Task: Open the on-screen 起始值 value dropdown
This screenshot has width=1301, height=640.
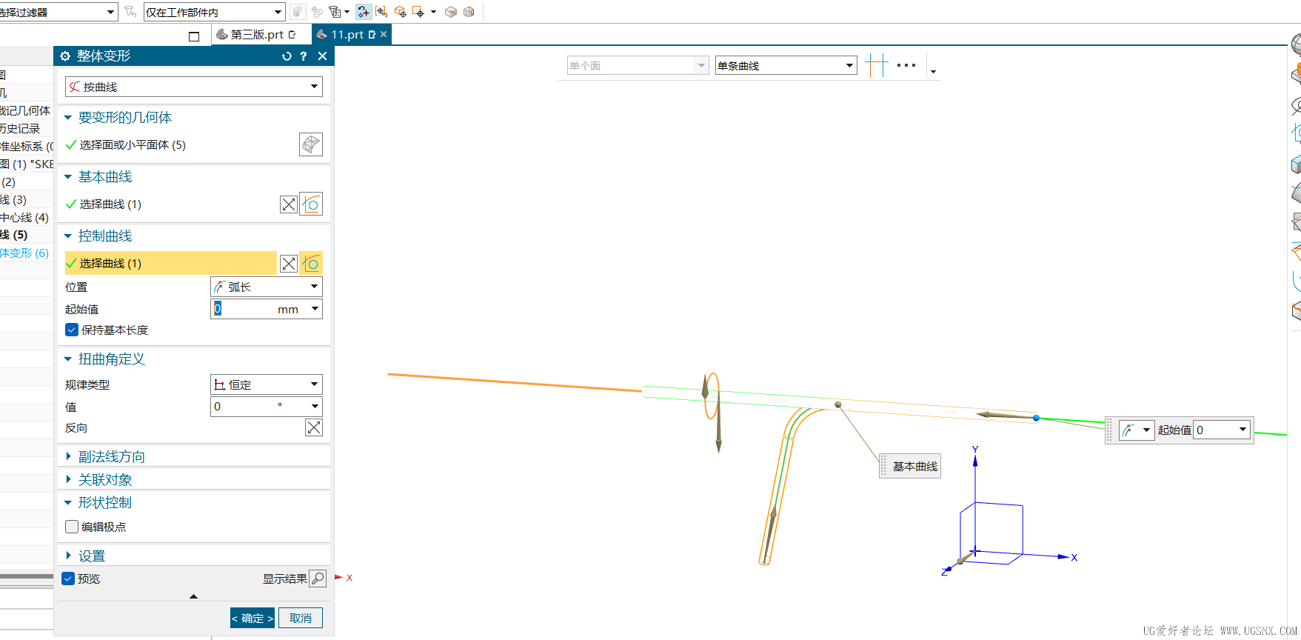Action: click(1243, 430)
